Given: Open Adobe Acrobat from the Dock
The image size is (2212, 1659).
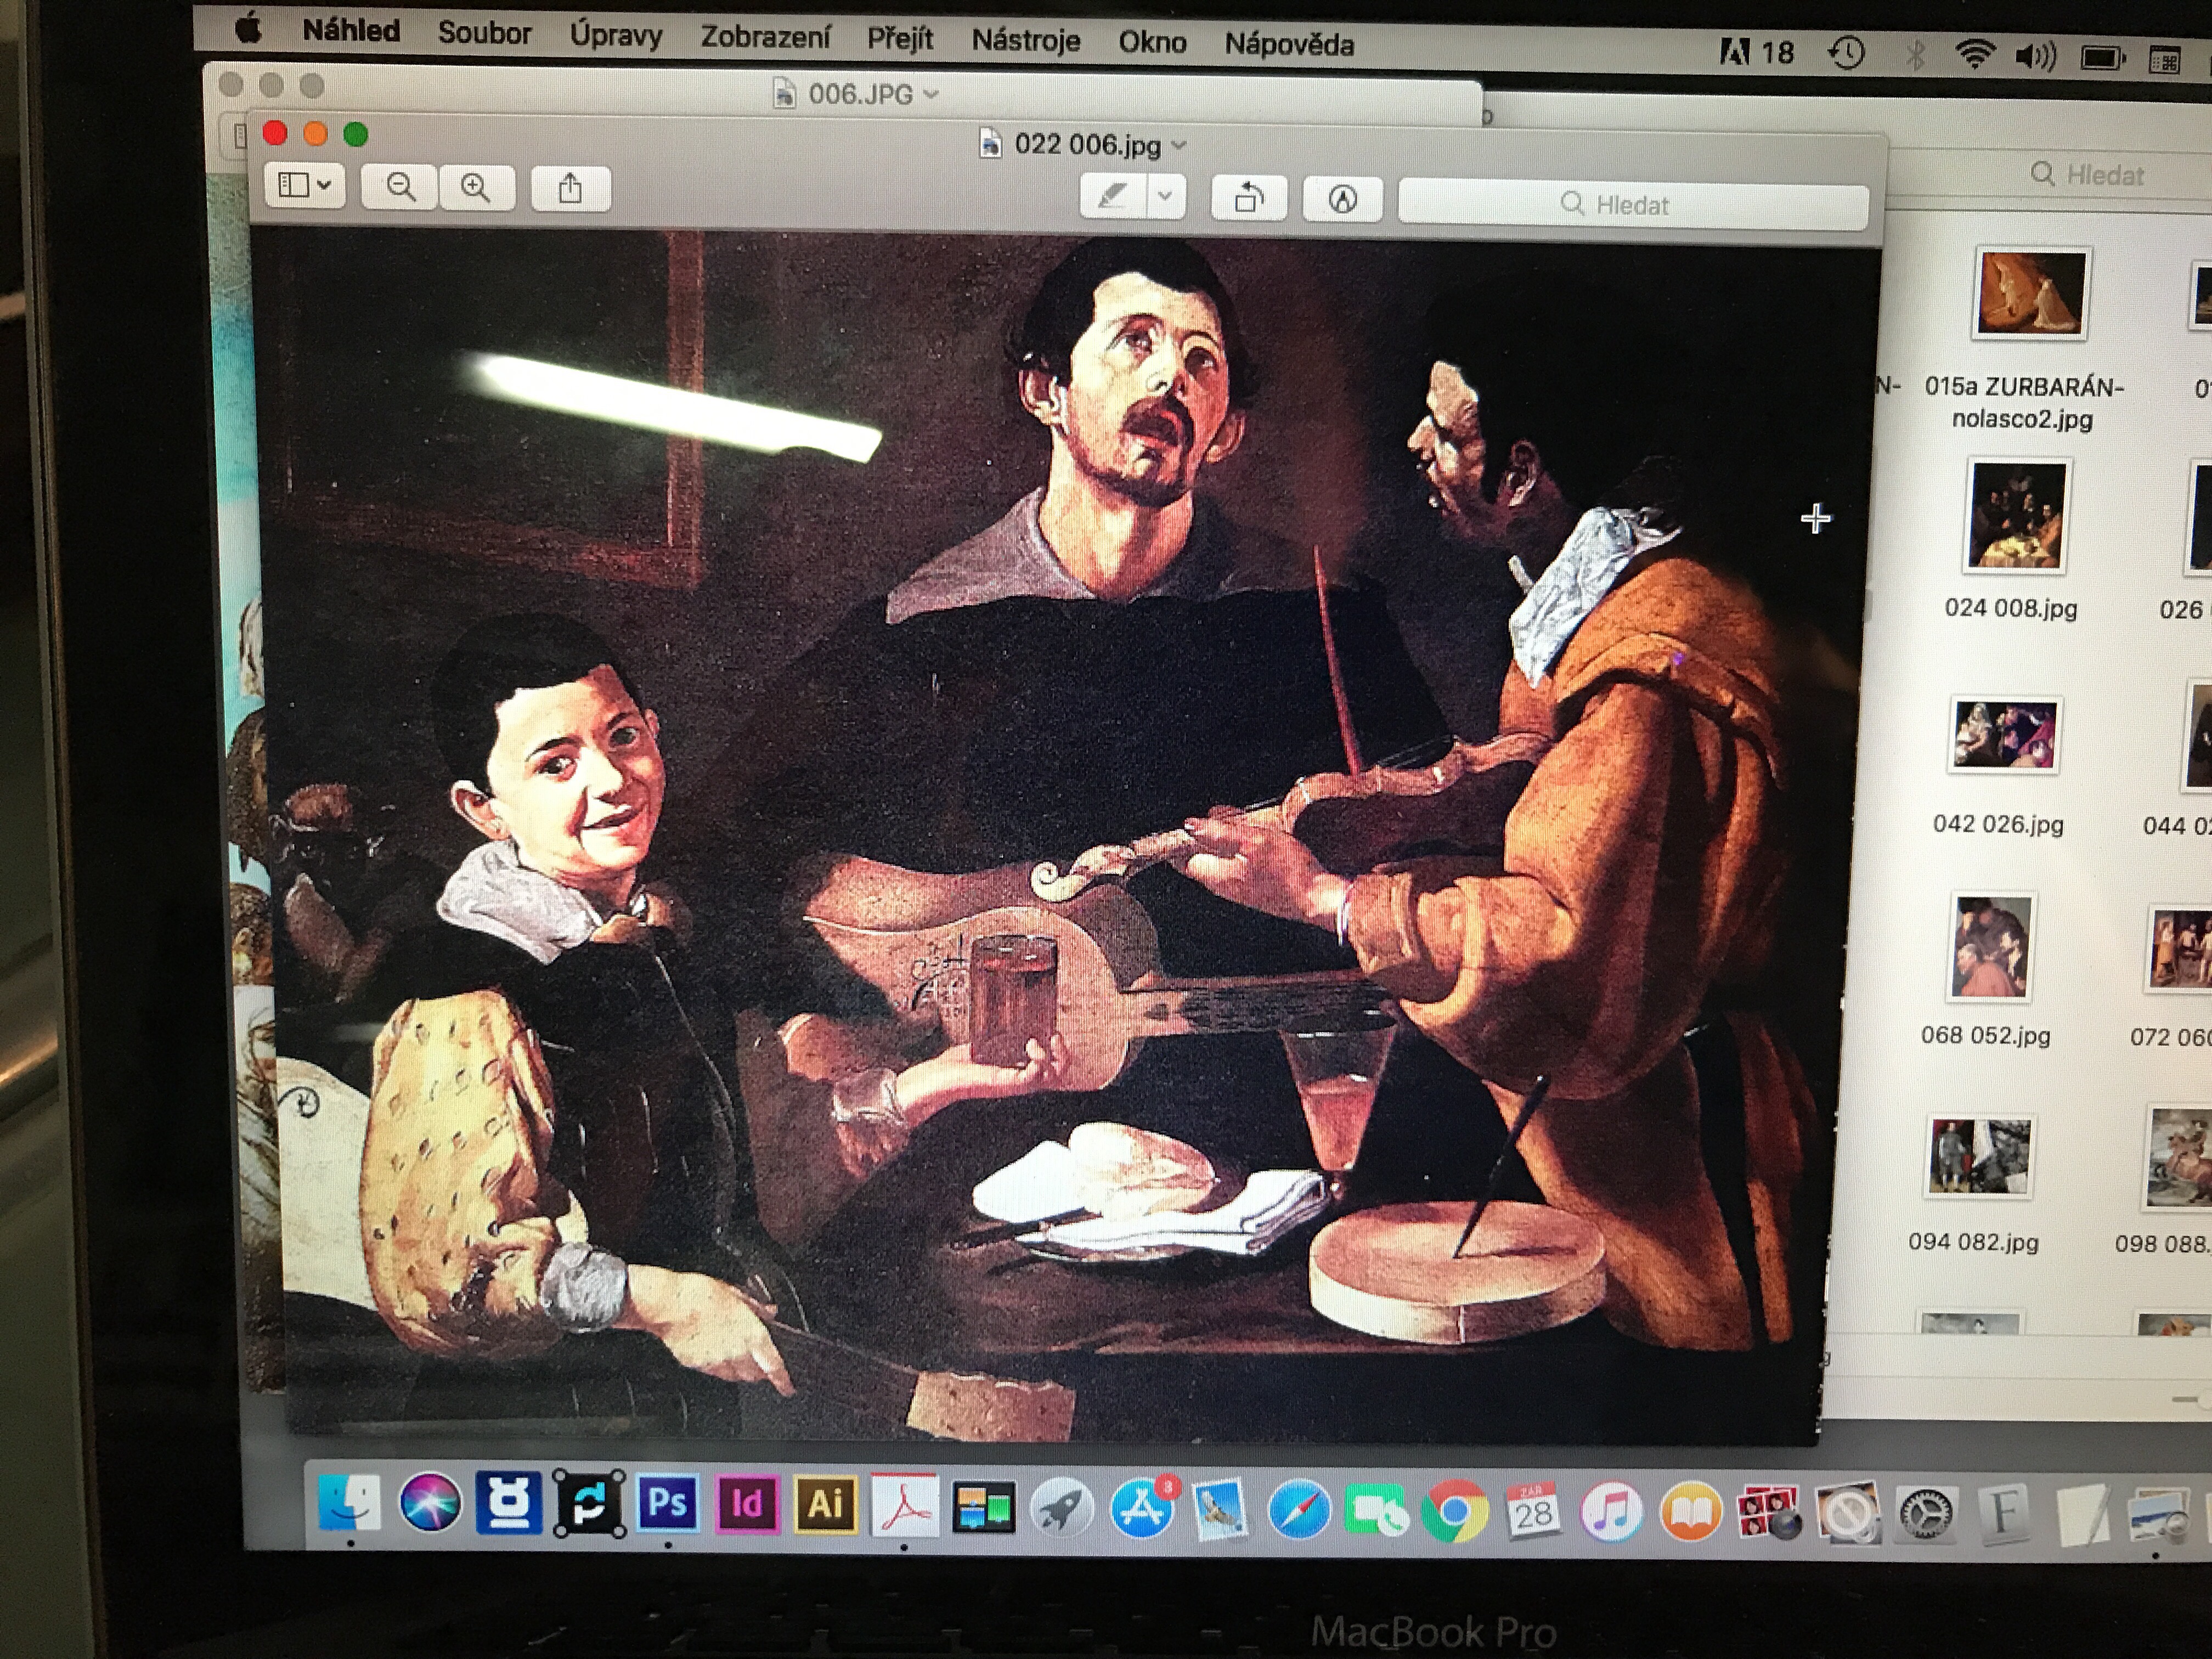Looking at the screenshot, I should coord(904,1505).
